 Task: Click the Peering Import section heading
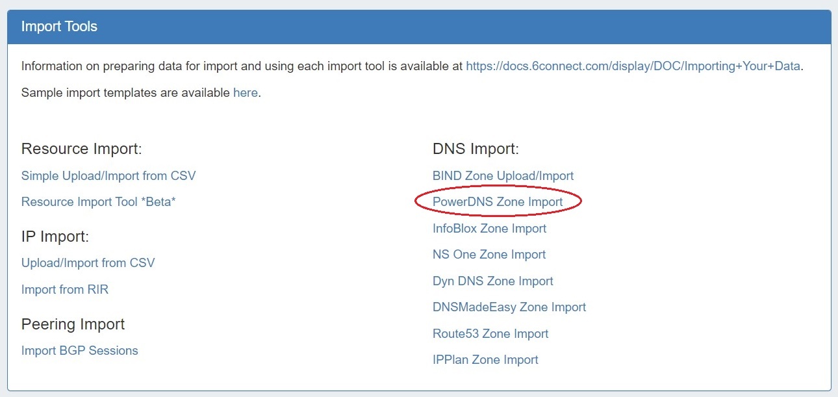point(73,324)
